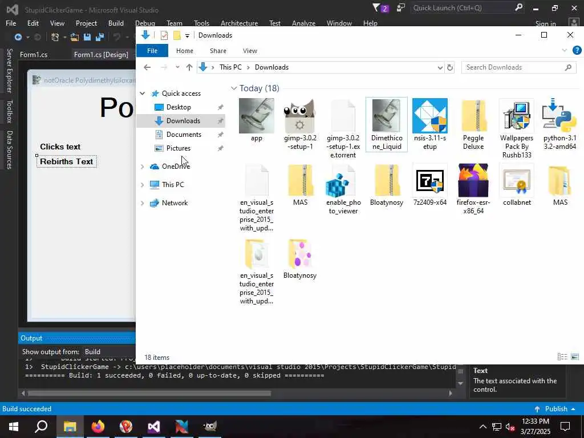The height and width of the screenshot is (438, 584).
Task: Click Output horizontal scrollbar thumb
Action: click(149, 393)
